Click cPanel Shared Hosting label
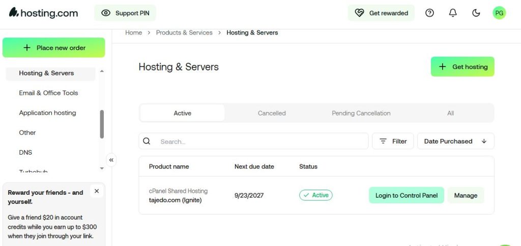The image size is (521, 246). click(178, 191)
